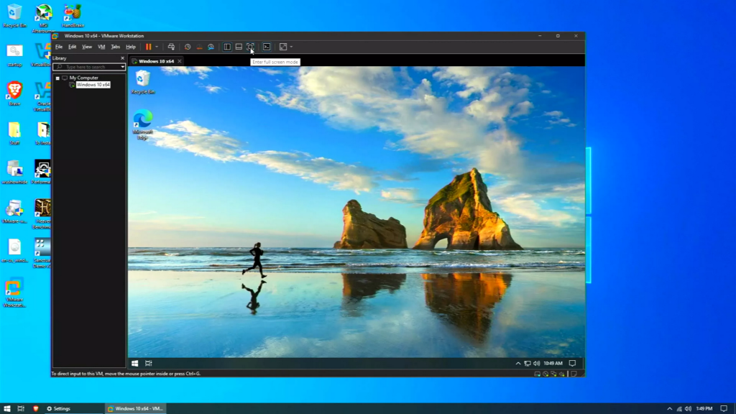Collapse the My Computer tree node
The image size is (736, 414).
click(57, 78)
